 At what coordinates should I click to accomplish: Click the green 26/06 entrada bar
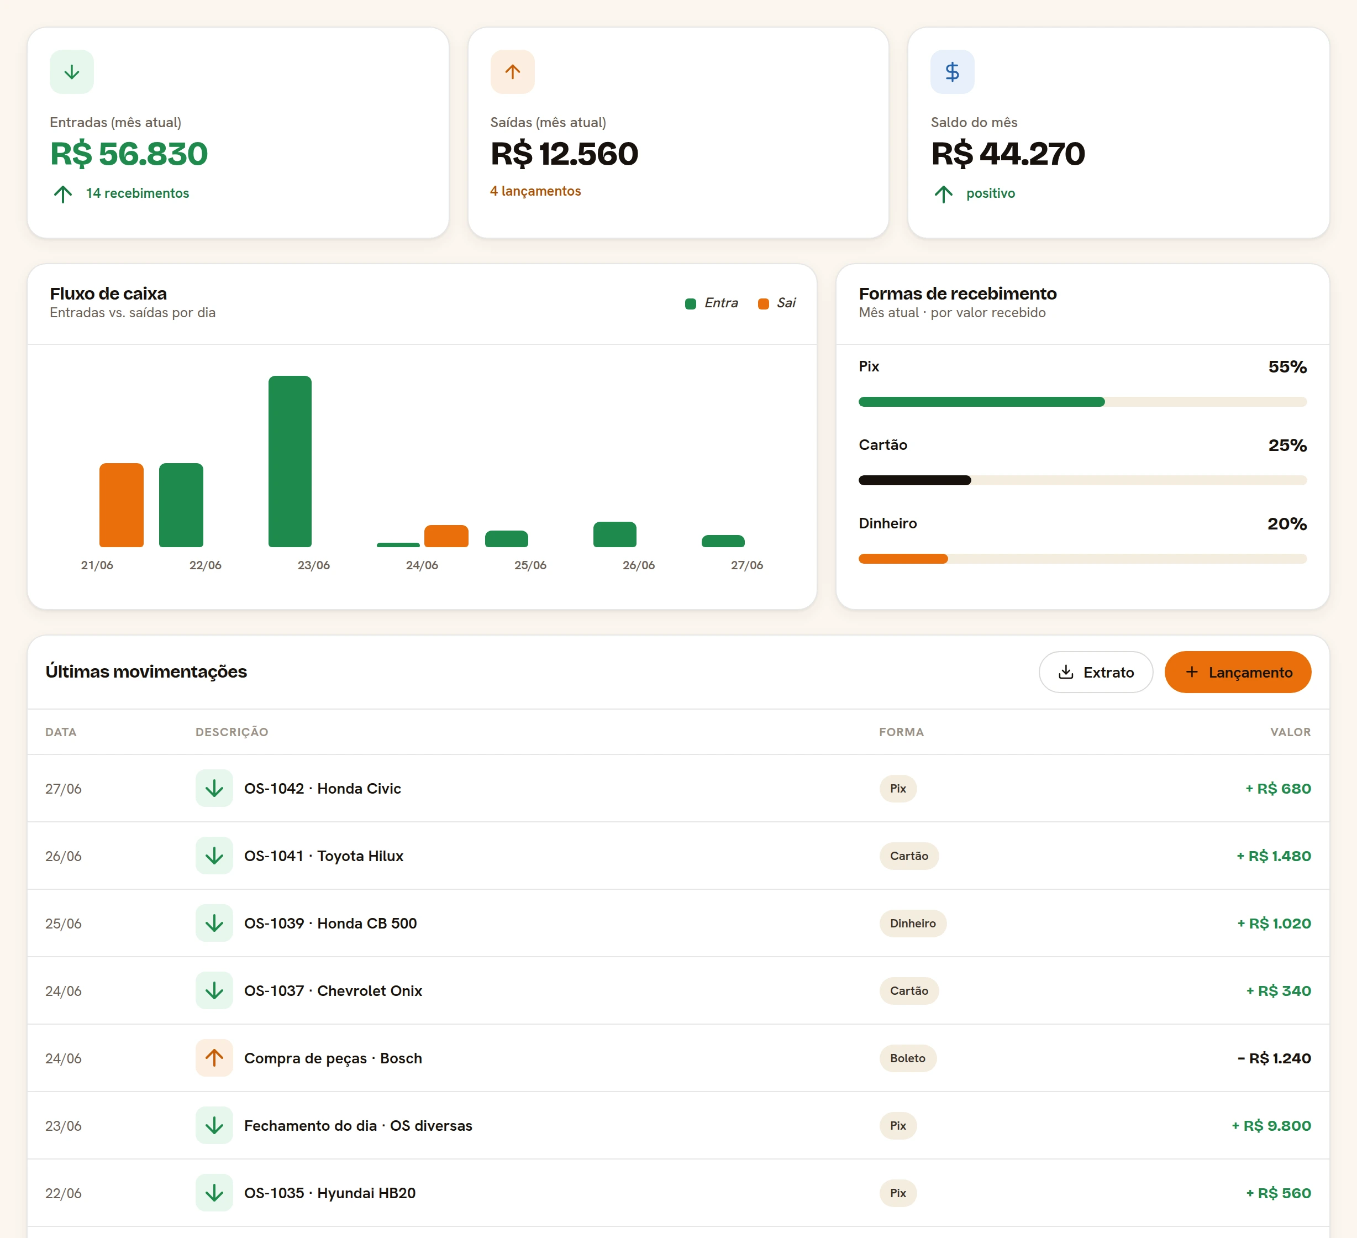tap(614, 534)
